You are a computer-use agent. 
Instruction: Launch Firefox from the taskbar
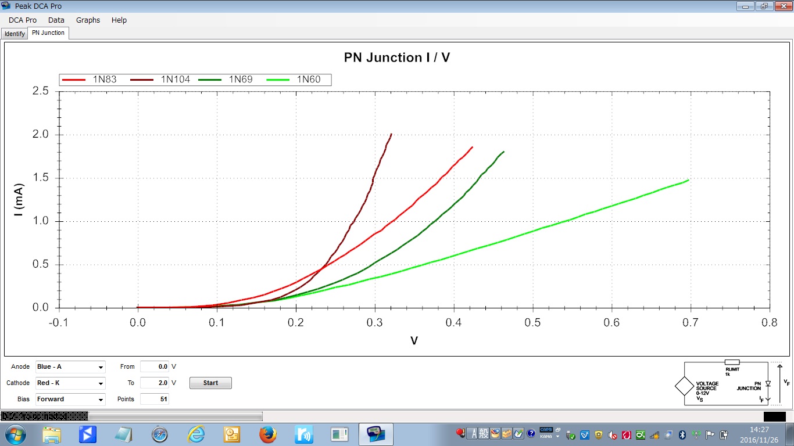[267, 434]
